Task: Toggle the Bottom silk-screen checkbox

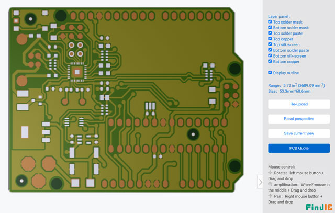Action: coord(270,56)
